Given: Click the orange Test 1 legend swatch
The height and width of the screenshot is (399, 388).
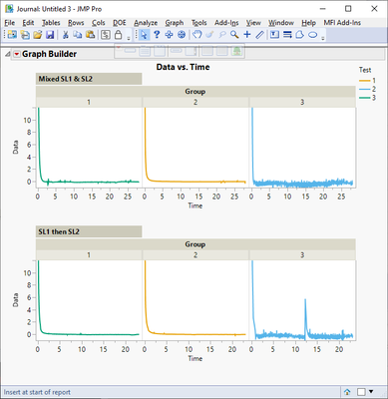Looking at the screenshot, I should [x=365, y=81].
